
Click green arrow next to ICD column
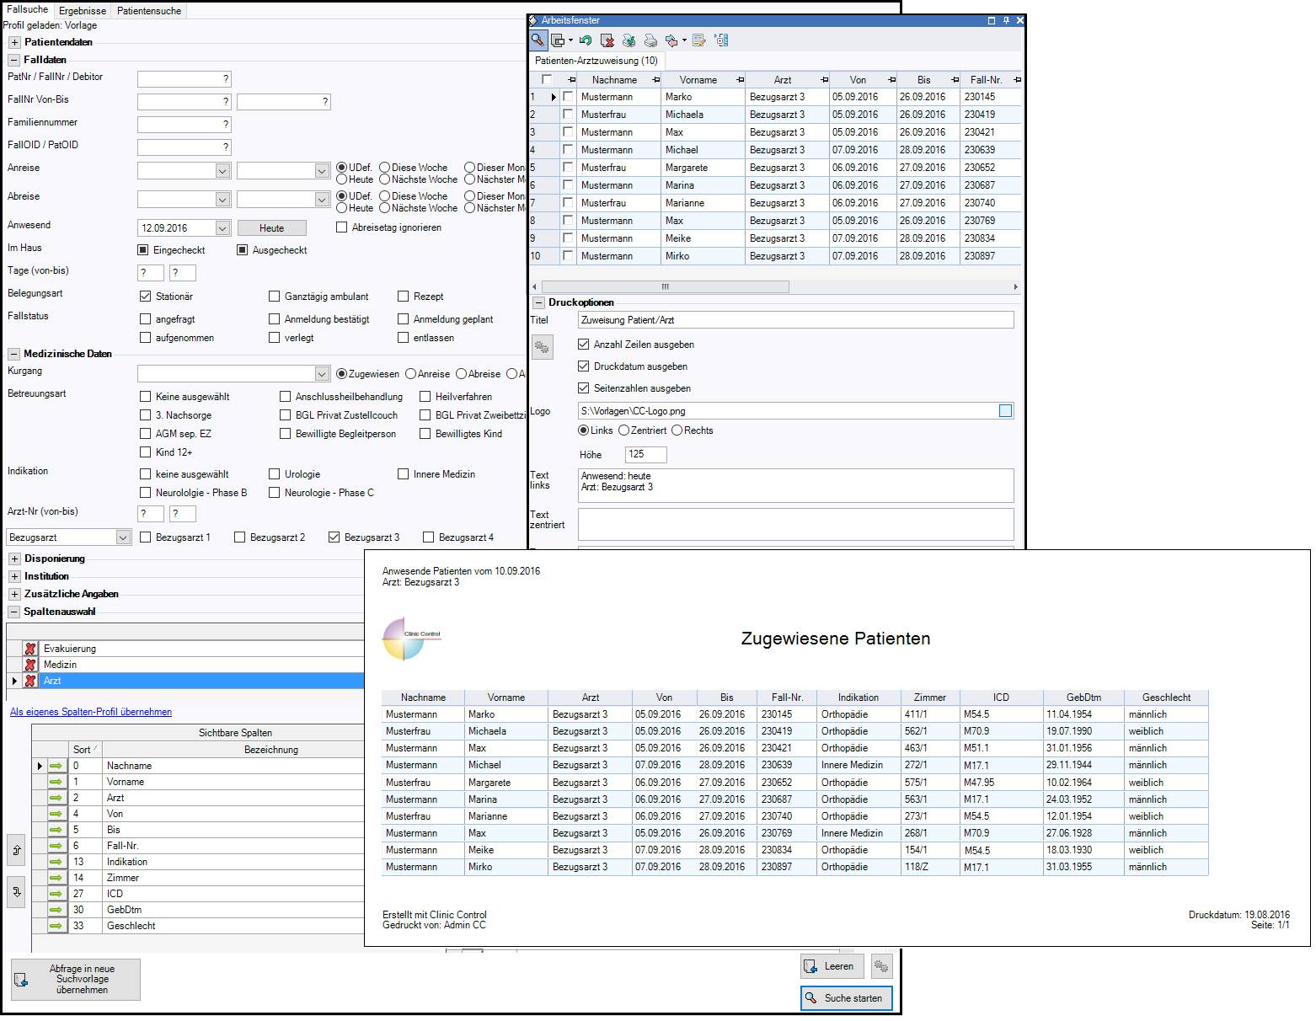tap(56, 894)
